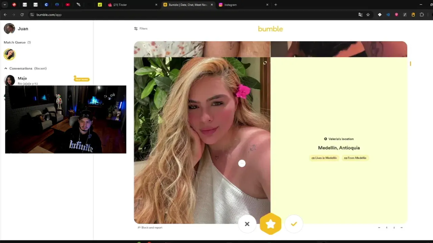The image size is (433, 243).
Task: Collapse the Conversations section
Action: pyautogui.click(x=6, y=69)
